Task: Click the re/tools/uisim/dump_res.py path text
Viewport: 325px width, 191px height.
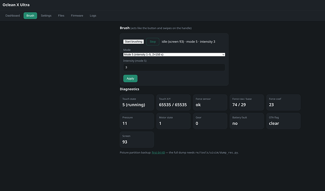Action: click(x=217, y=153)
